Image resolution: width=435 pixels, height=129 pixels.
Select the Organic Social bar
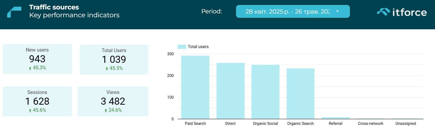[x=266, y=92]
